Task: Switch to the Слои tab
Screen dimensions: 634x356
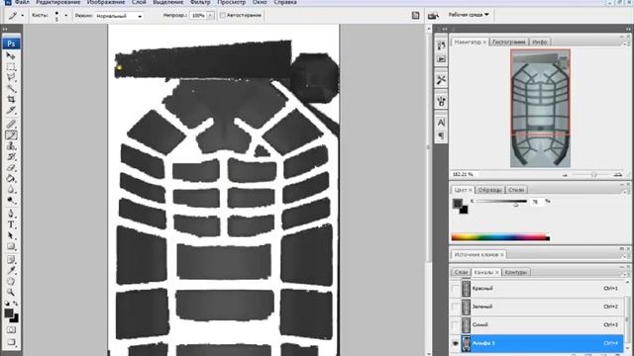Action: click(x=461, y=272)
